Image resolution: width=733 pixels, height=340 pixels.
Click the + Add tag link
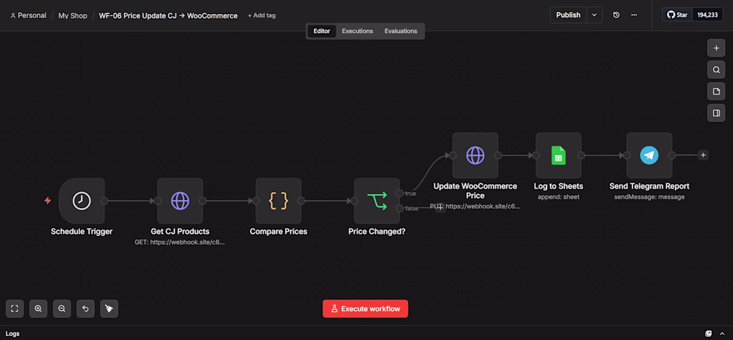pos(261,15)
